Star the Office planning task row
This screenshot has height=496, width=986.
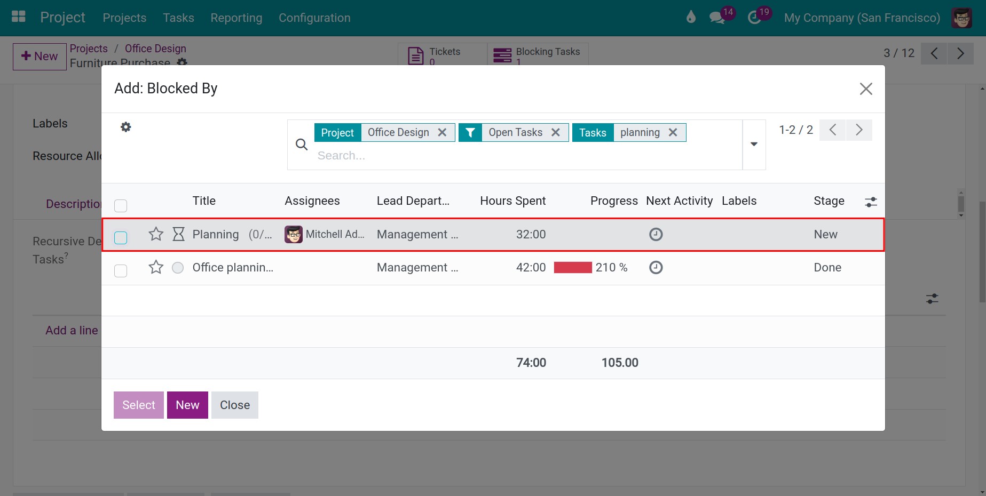pos(156,267)
